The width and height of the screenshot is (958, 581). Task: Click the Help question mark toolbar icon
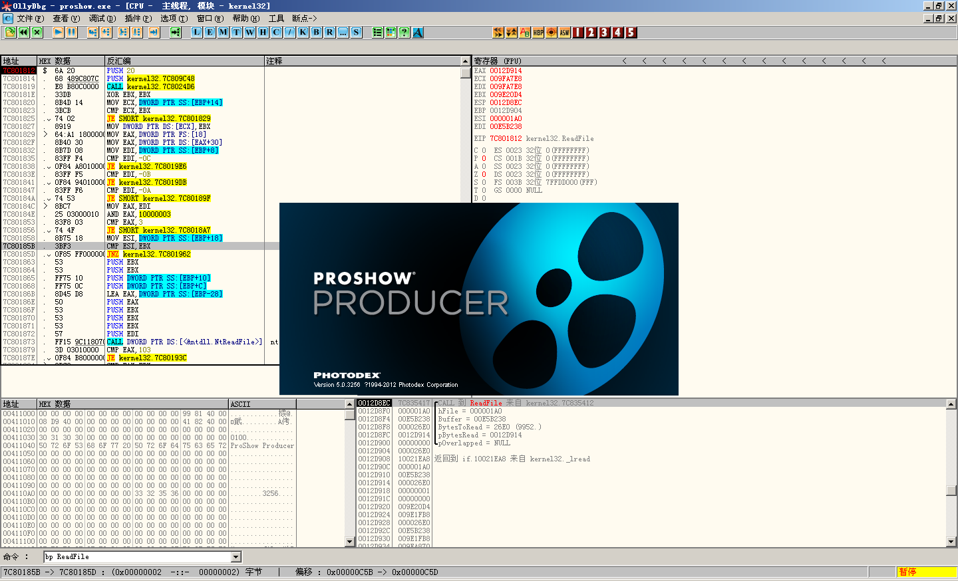coord(404,32)
